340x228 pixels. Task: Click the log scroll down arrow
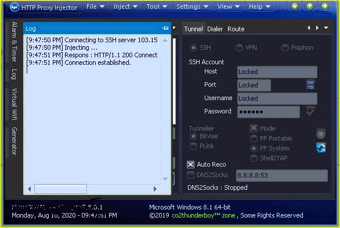(165, 179)
